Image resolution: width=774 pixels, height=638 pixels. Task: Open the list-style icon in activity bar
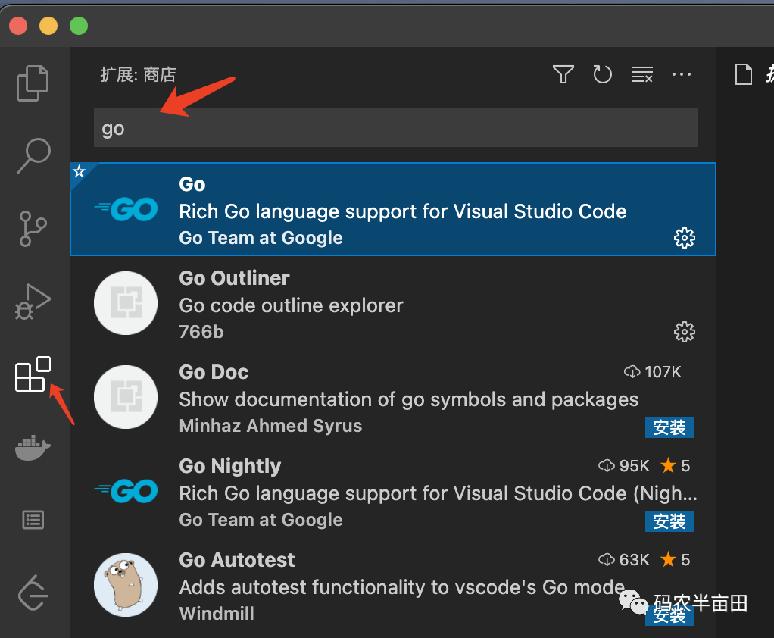(33, 520)
